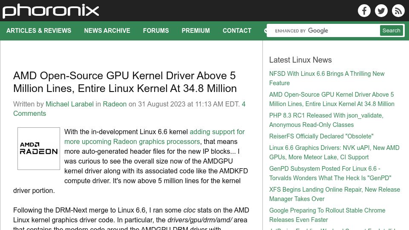409x230 pixels.
Task: Open Articles & Reviews menu
Action: coord(39,31)
